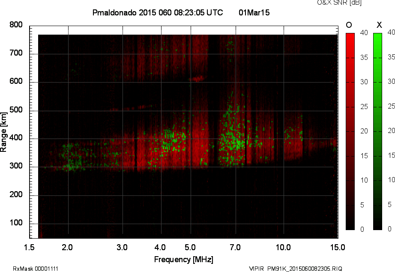Click the 0 label on the O colorbar
The image size is (395, 272).
(362, 229)
